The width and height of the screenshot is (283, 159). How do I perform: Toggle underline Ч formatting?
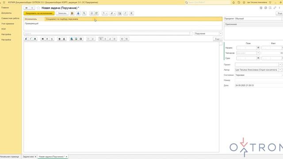(52, 39)
